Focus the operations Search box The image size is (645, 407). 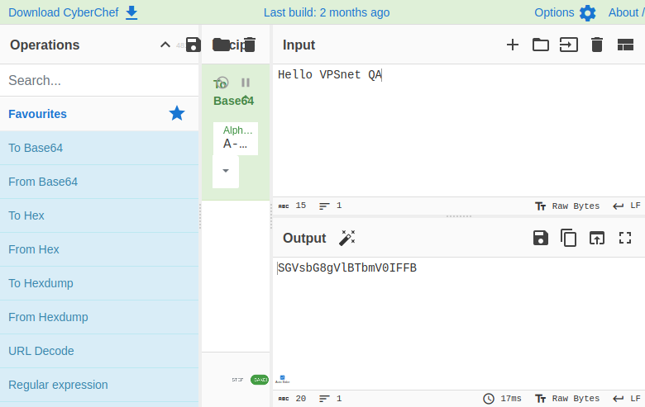99,81
